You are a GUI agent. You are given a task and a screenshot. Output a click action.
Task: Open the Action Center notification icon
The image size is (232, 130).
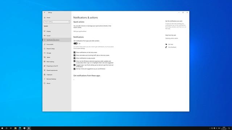point(229,128)
